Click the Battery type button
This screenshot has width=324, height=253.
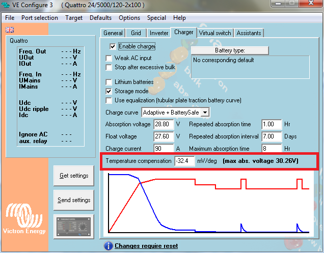(230, 50)
